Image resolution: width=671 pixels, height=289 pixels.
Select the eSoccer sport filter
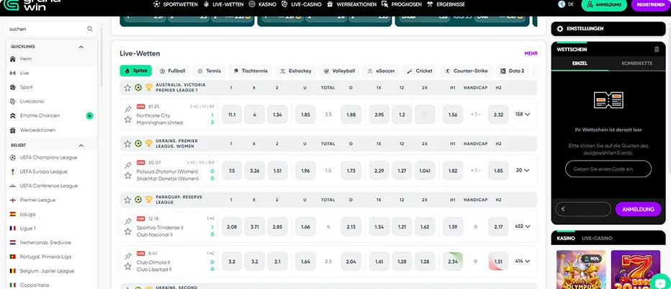tap(381, 71)
